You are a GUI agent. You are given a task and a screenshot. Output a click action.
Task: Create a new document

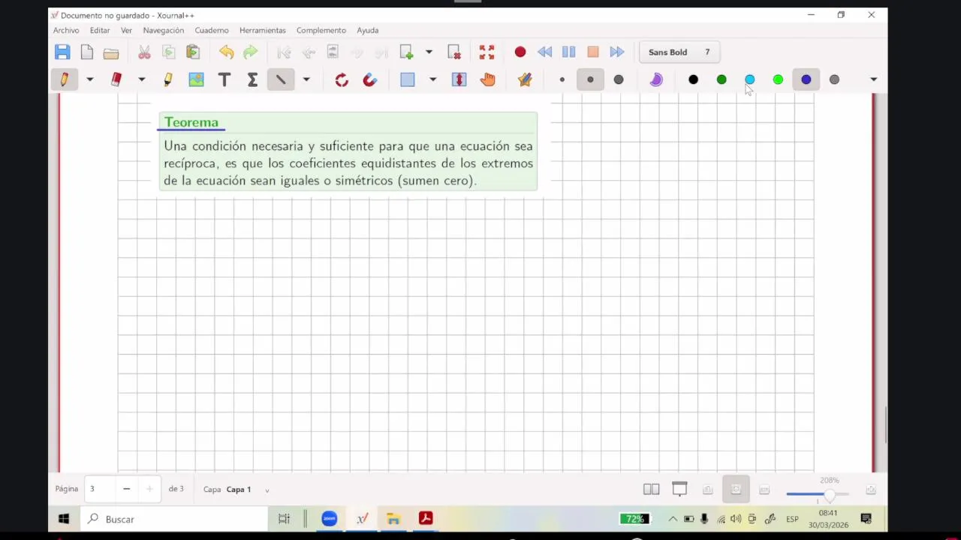point(87,52)
